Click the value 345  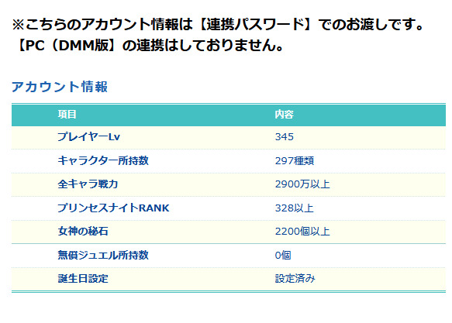click(x=285, y=137)
